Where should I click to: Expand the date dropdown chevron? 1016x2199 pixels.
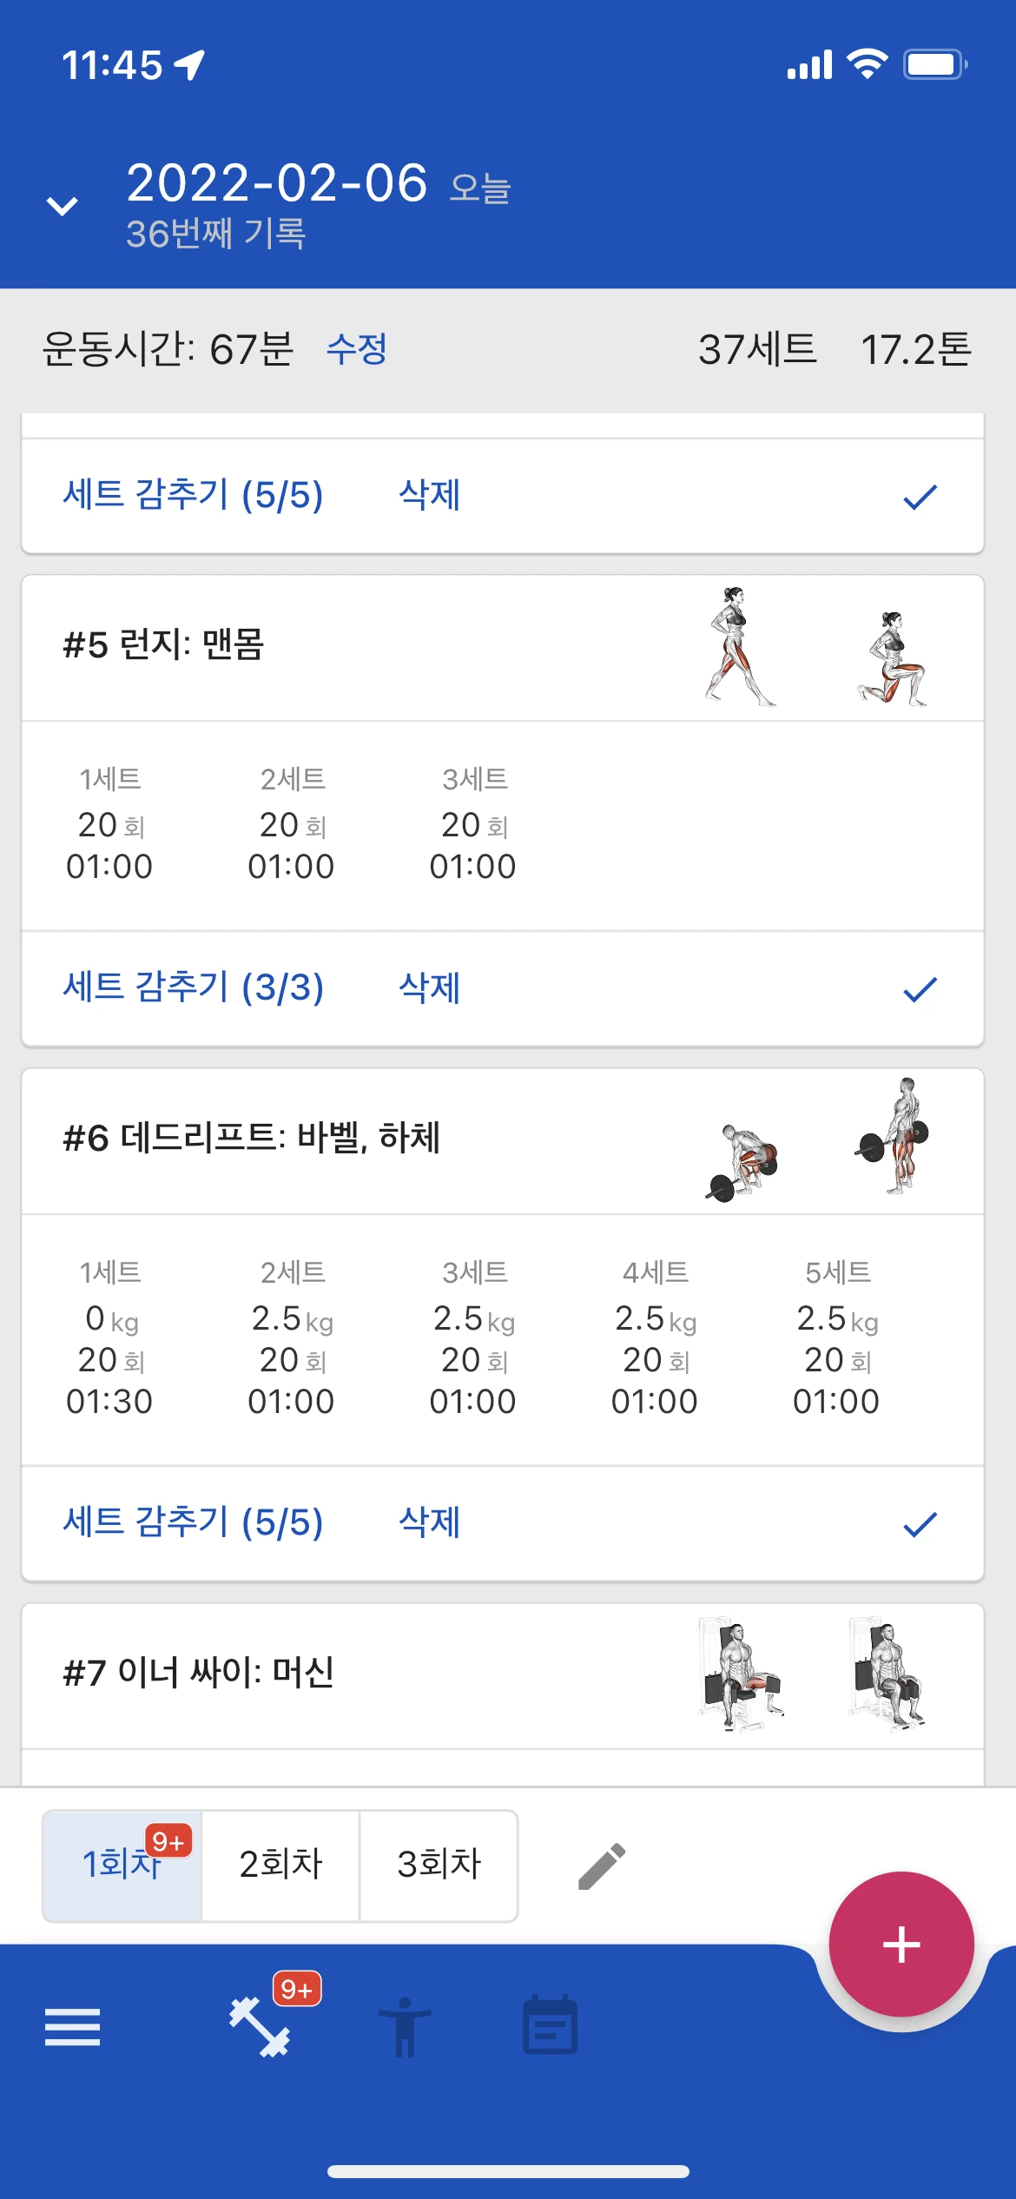coord(62,207)
